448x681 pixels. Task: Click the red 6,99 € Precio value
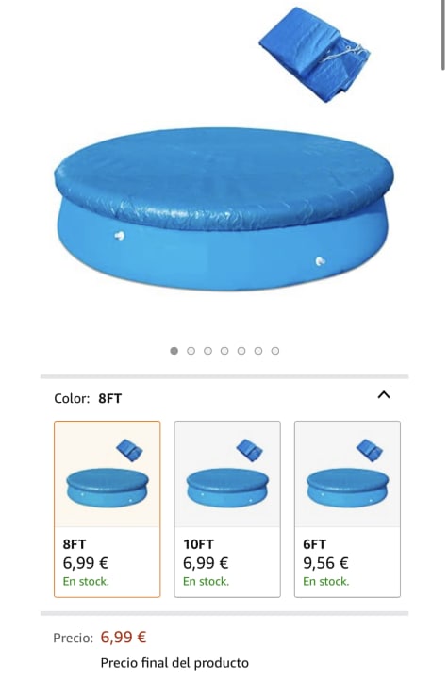[x=124, y=637]
